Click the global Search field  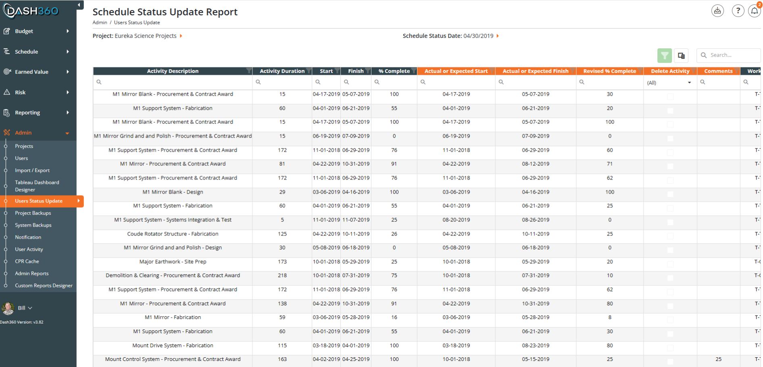(729, 55)
